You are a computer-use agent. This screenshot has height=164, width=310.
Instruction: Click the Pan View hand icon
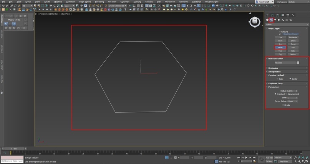click(299, 161)
